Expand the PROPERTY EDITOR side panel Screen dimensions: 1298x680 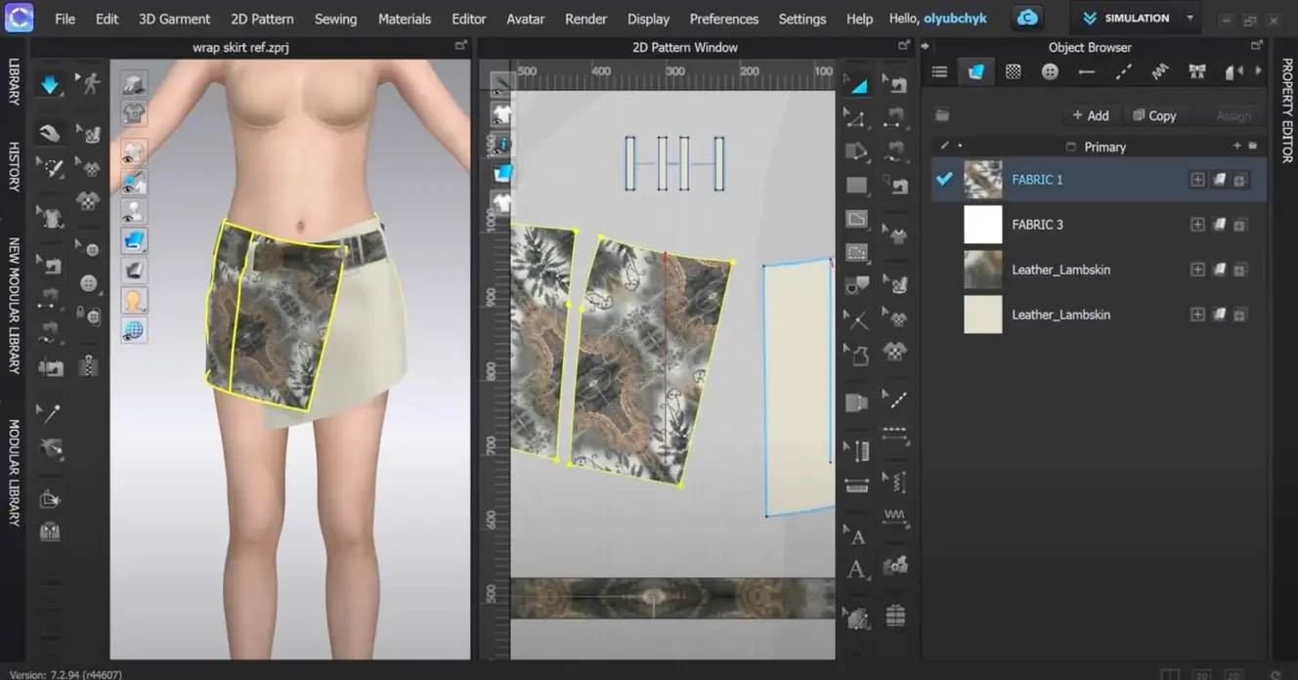click(1286, 109)
